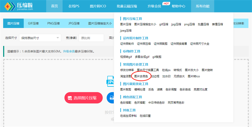Open the 选择尺寸 dropdown 保持原始尺寸
The height and width of the screenshot is (127, 252).
click(x=40, y=38)
